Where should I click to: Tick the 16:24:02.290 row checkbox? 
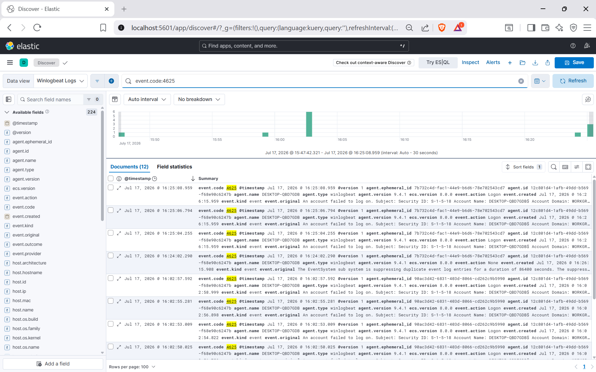point(111,255)
